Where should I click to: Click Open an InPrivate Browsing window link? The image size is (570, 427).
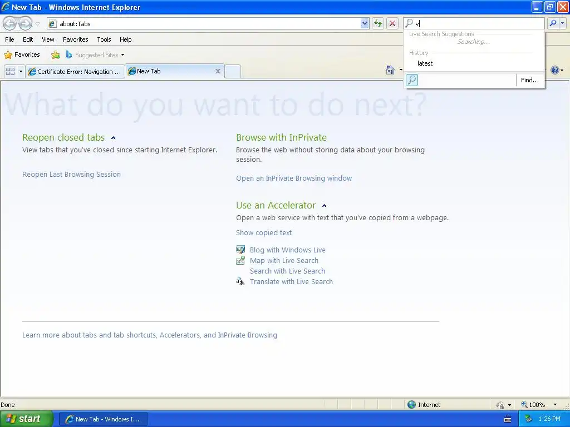pyautogui.click(x=294, y=178)
